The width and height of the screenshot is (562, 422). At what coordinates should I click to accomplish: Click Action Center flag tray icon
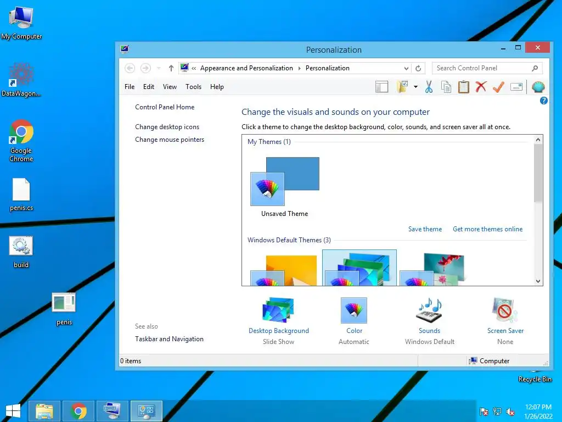point(484,412)
